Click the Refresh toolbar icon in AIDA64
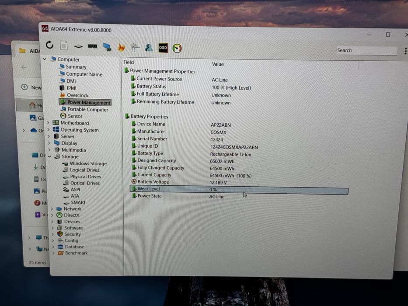Screen dimensions: 408x306 tap(49, 45)
